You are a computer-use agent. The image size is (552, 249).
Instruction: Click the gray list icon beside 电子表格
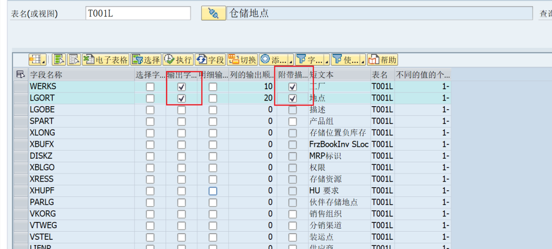(x=74, y=60)
